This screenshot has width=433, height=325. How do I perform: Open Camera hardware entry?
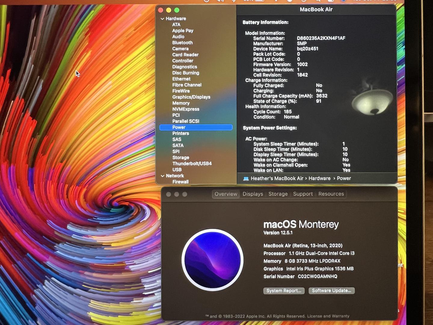(x=180, y=49)
